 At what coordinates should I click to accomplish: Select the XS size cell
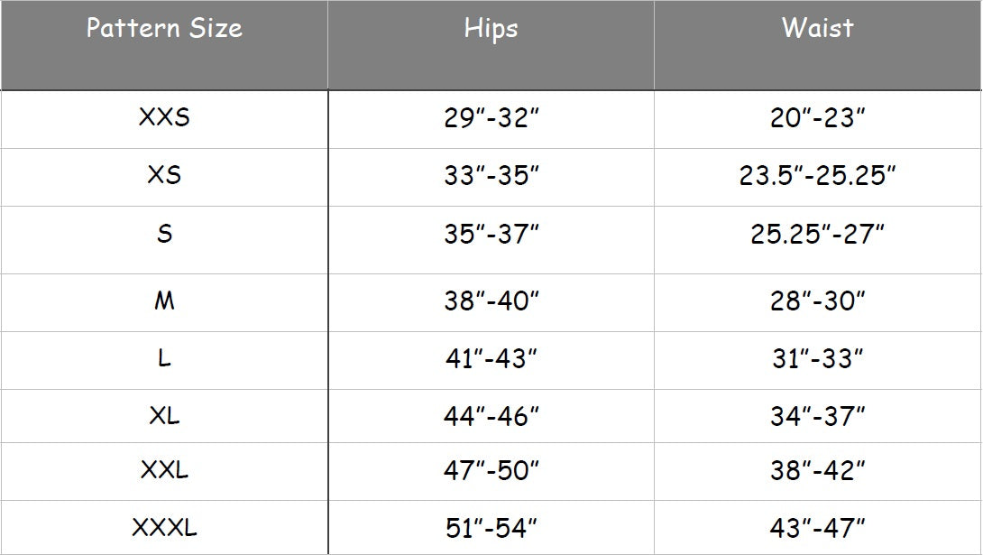(x=164, y=175)
